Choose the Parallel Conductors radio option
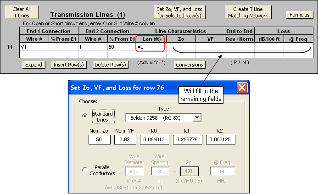 (x=84, y=170)
